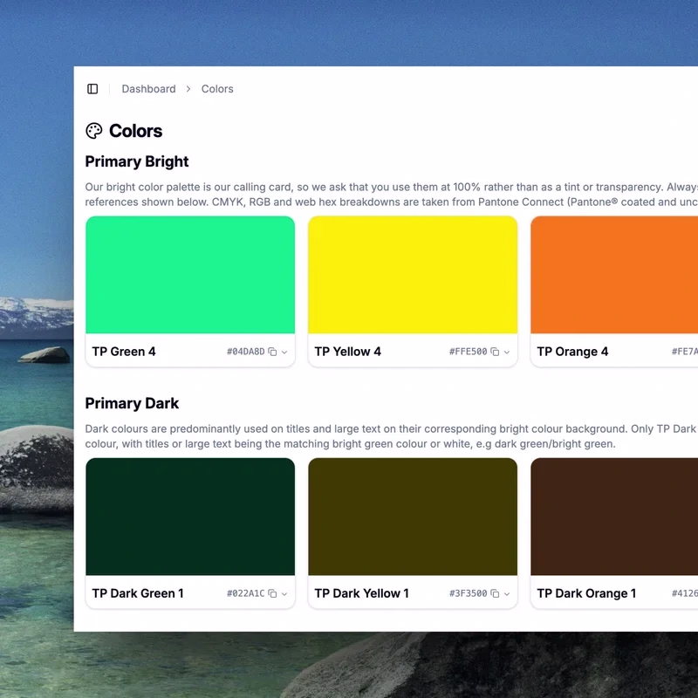Click the #3F3500 hex value
Image resolution: width=698 pixels, height=698 pixels.
tap(469, 593)
